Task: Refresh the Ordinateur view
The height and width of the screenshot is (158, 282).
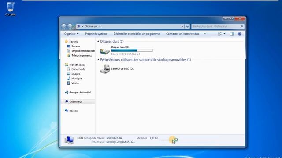Action: (x=187, y=26)
